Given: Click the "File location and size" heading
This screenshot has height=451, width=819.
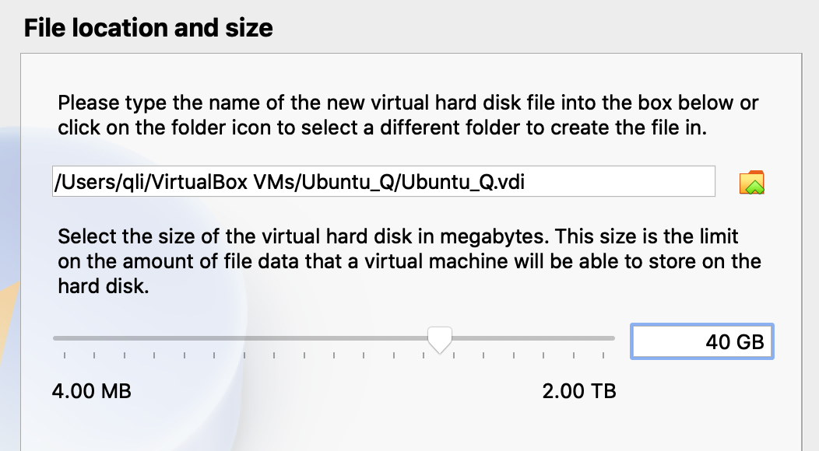Looking at the screenshot, I should pos(149,29).
